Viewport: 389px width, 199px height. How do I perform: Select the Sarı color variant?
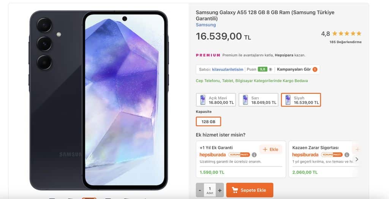coord(258,100)
